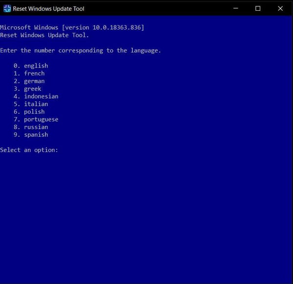The width and height of the screenshot is (293, 284).
Task: Click the '0. english' language line
Action: tap(31, 66)
